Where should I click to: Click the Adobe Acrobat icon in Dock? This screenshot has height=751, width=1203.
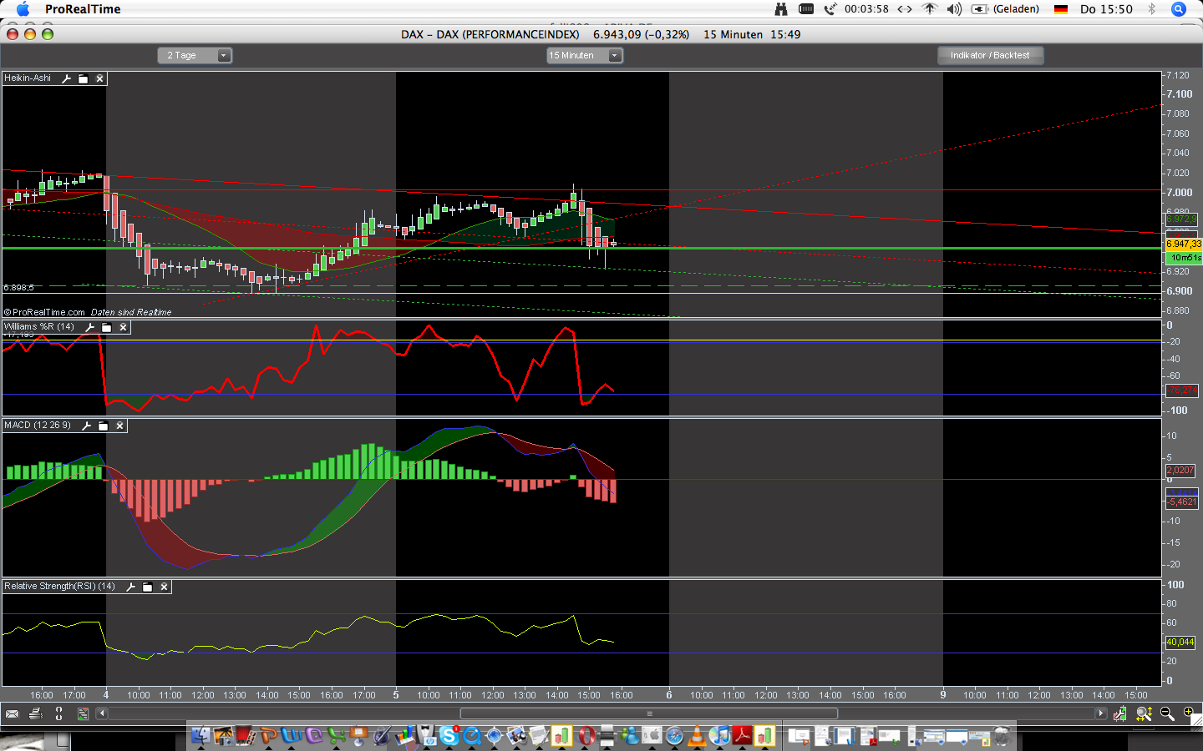tap(742, 735)
